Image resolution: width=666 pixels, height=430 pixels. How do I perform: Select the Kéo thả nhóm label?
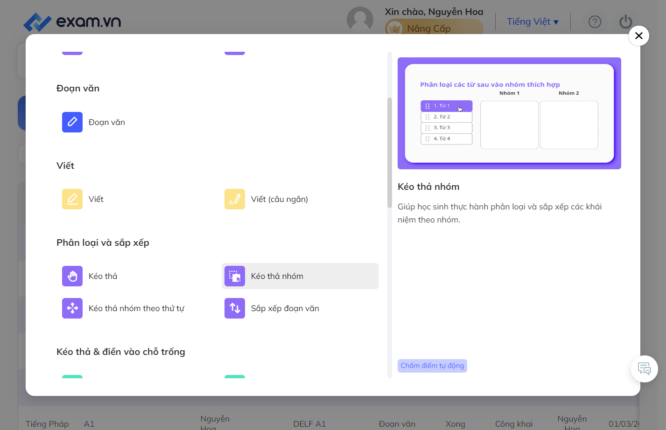point(277,276)
